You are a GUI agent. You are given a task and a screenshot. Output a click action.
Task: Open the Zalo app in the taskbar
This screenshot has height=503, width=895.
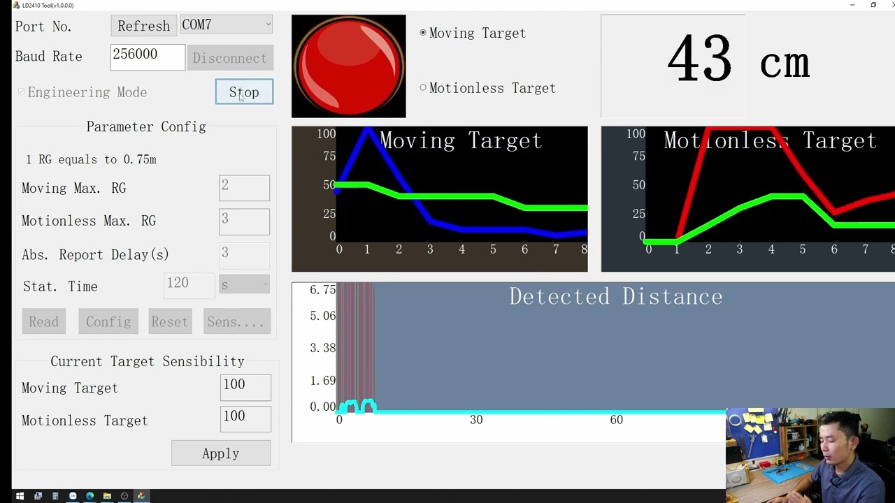pos(73,496)
